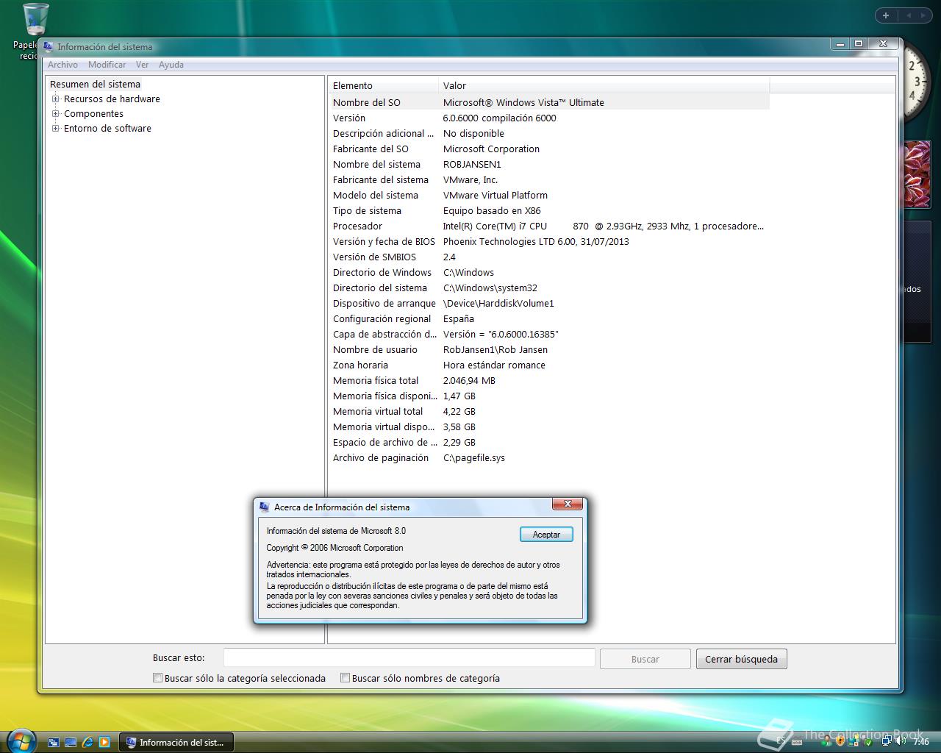Open the Ayuda menu
The image size is (941, 753).
point(171,65)
